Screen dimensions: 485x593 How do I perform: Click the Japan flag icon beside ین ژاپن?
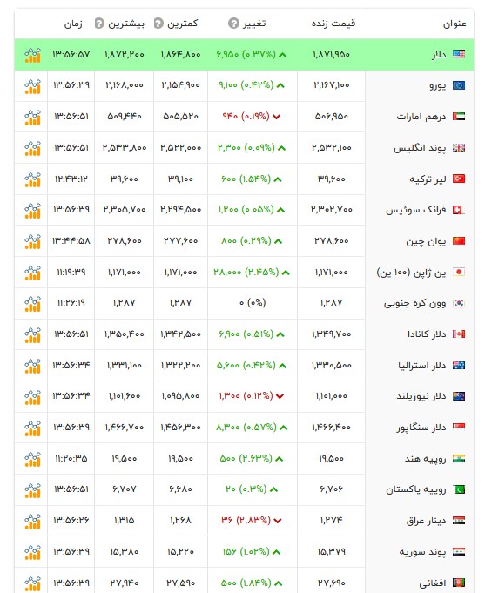click(x=459, y=273)
